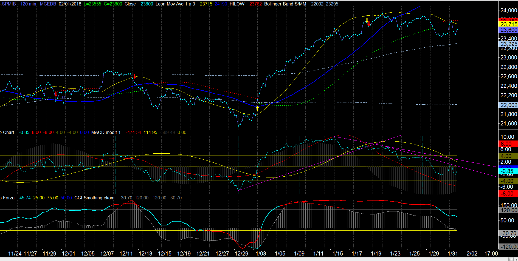Click the cyan 45.74 Forza value
The image size is (518, 261).
[25, 198]
